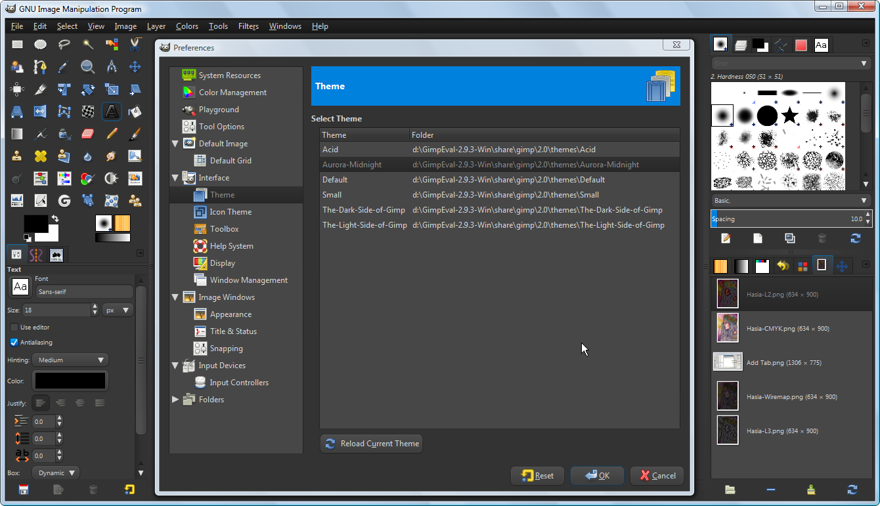The height and width of the screenshot is (506, 880).
Task: Open the px size unit dropdown
Action: point(118,310)
